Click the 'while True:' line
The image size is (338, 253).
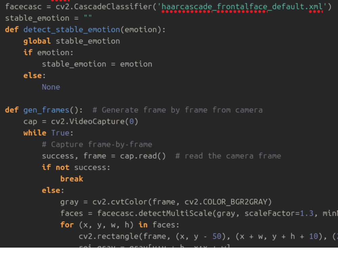point(48,133)
